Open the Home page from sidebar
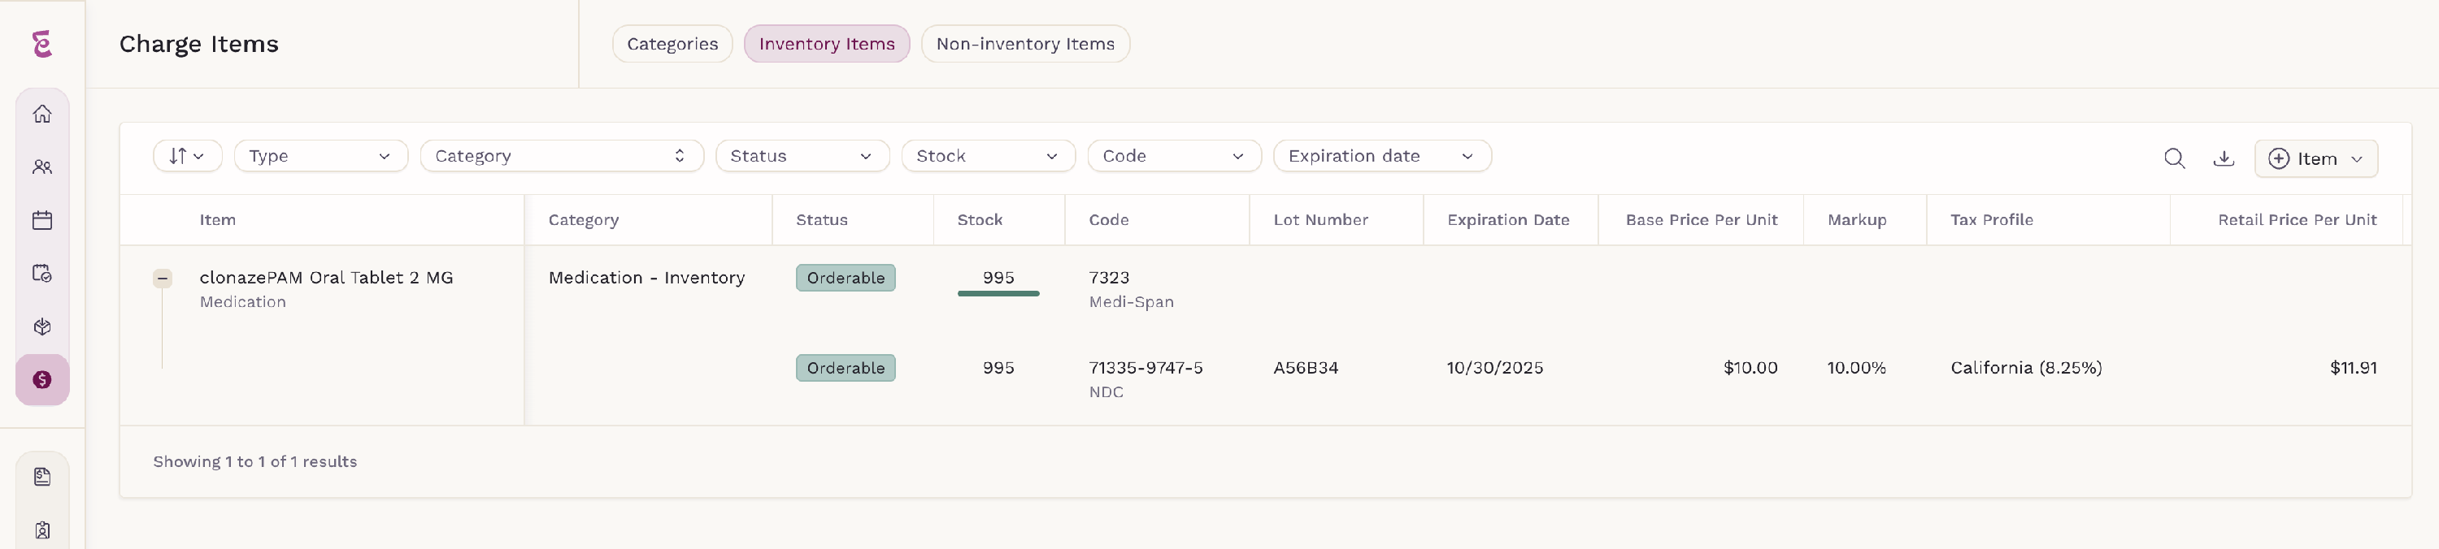The image size is (2439, 549). [41, 115]
